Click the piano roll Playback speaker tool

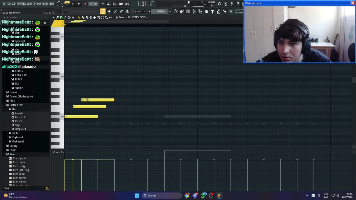pos(110,17)
